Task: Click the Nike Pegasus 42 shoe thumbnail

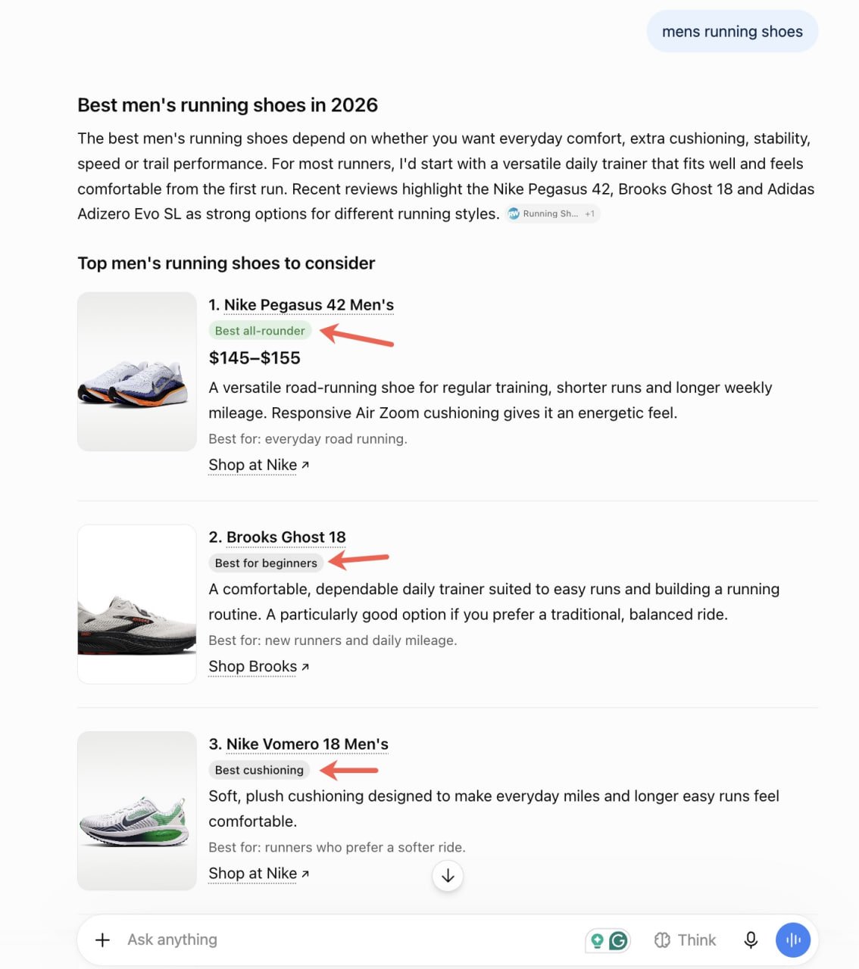Action: click(x=137, y=372)
